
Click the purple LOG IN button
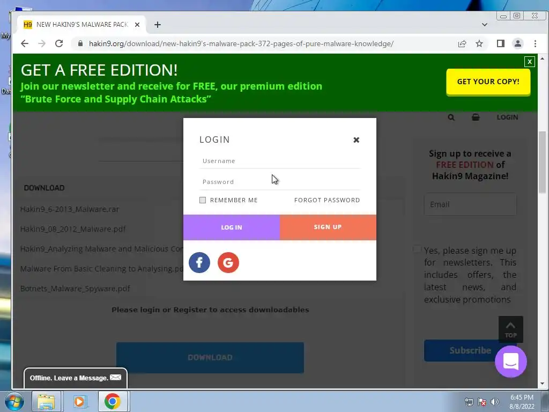(232, 227)
